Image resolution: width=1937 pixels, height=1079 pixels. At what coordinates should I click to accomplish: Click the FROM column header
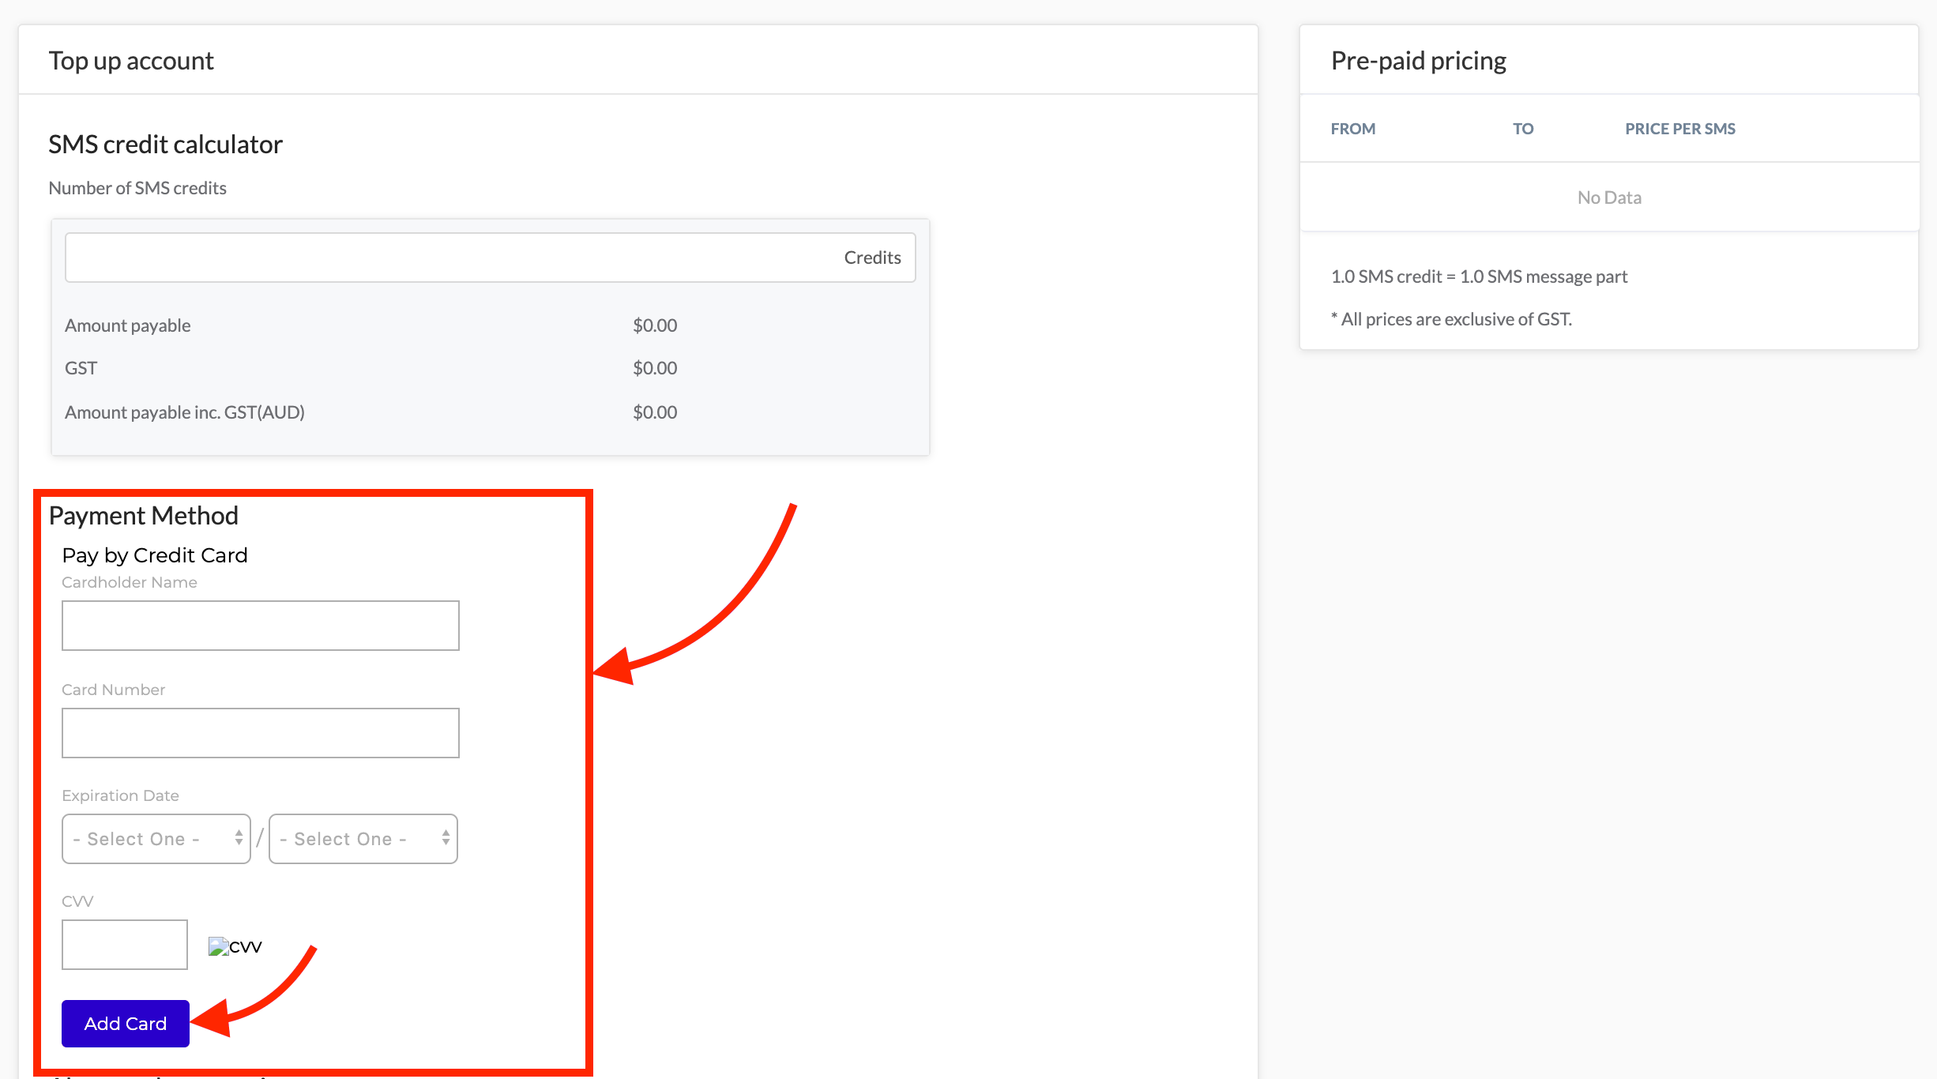click(1353, 128)
